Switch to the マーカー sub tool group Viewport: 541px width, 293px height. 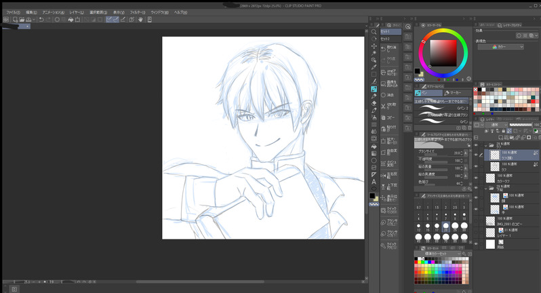point(457,93)
